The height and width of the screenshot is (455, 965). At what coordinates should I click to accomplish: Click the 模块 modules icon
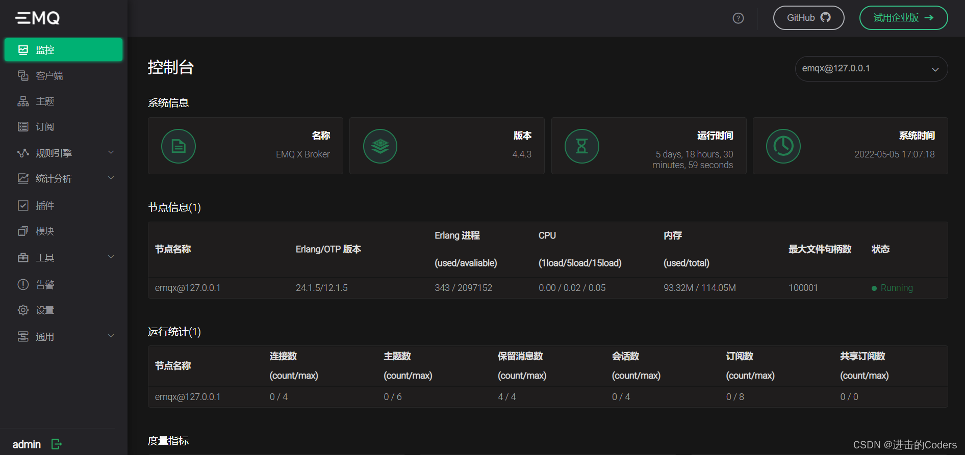tap(23, 231)
